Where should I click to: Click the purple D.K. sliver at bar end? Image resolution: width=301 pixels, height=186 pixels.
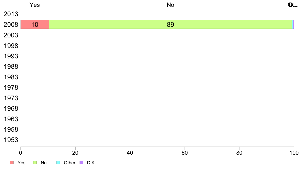coord(293,24)
